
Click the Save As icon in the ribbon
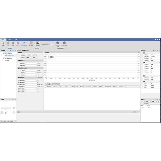pos(18,43)
